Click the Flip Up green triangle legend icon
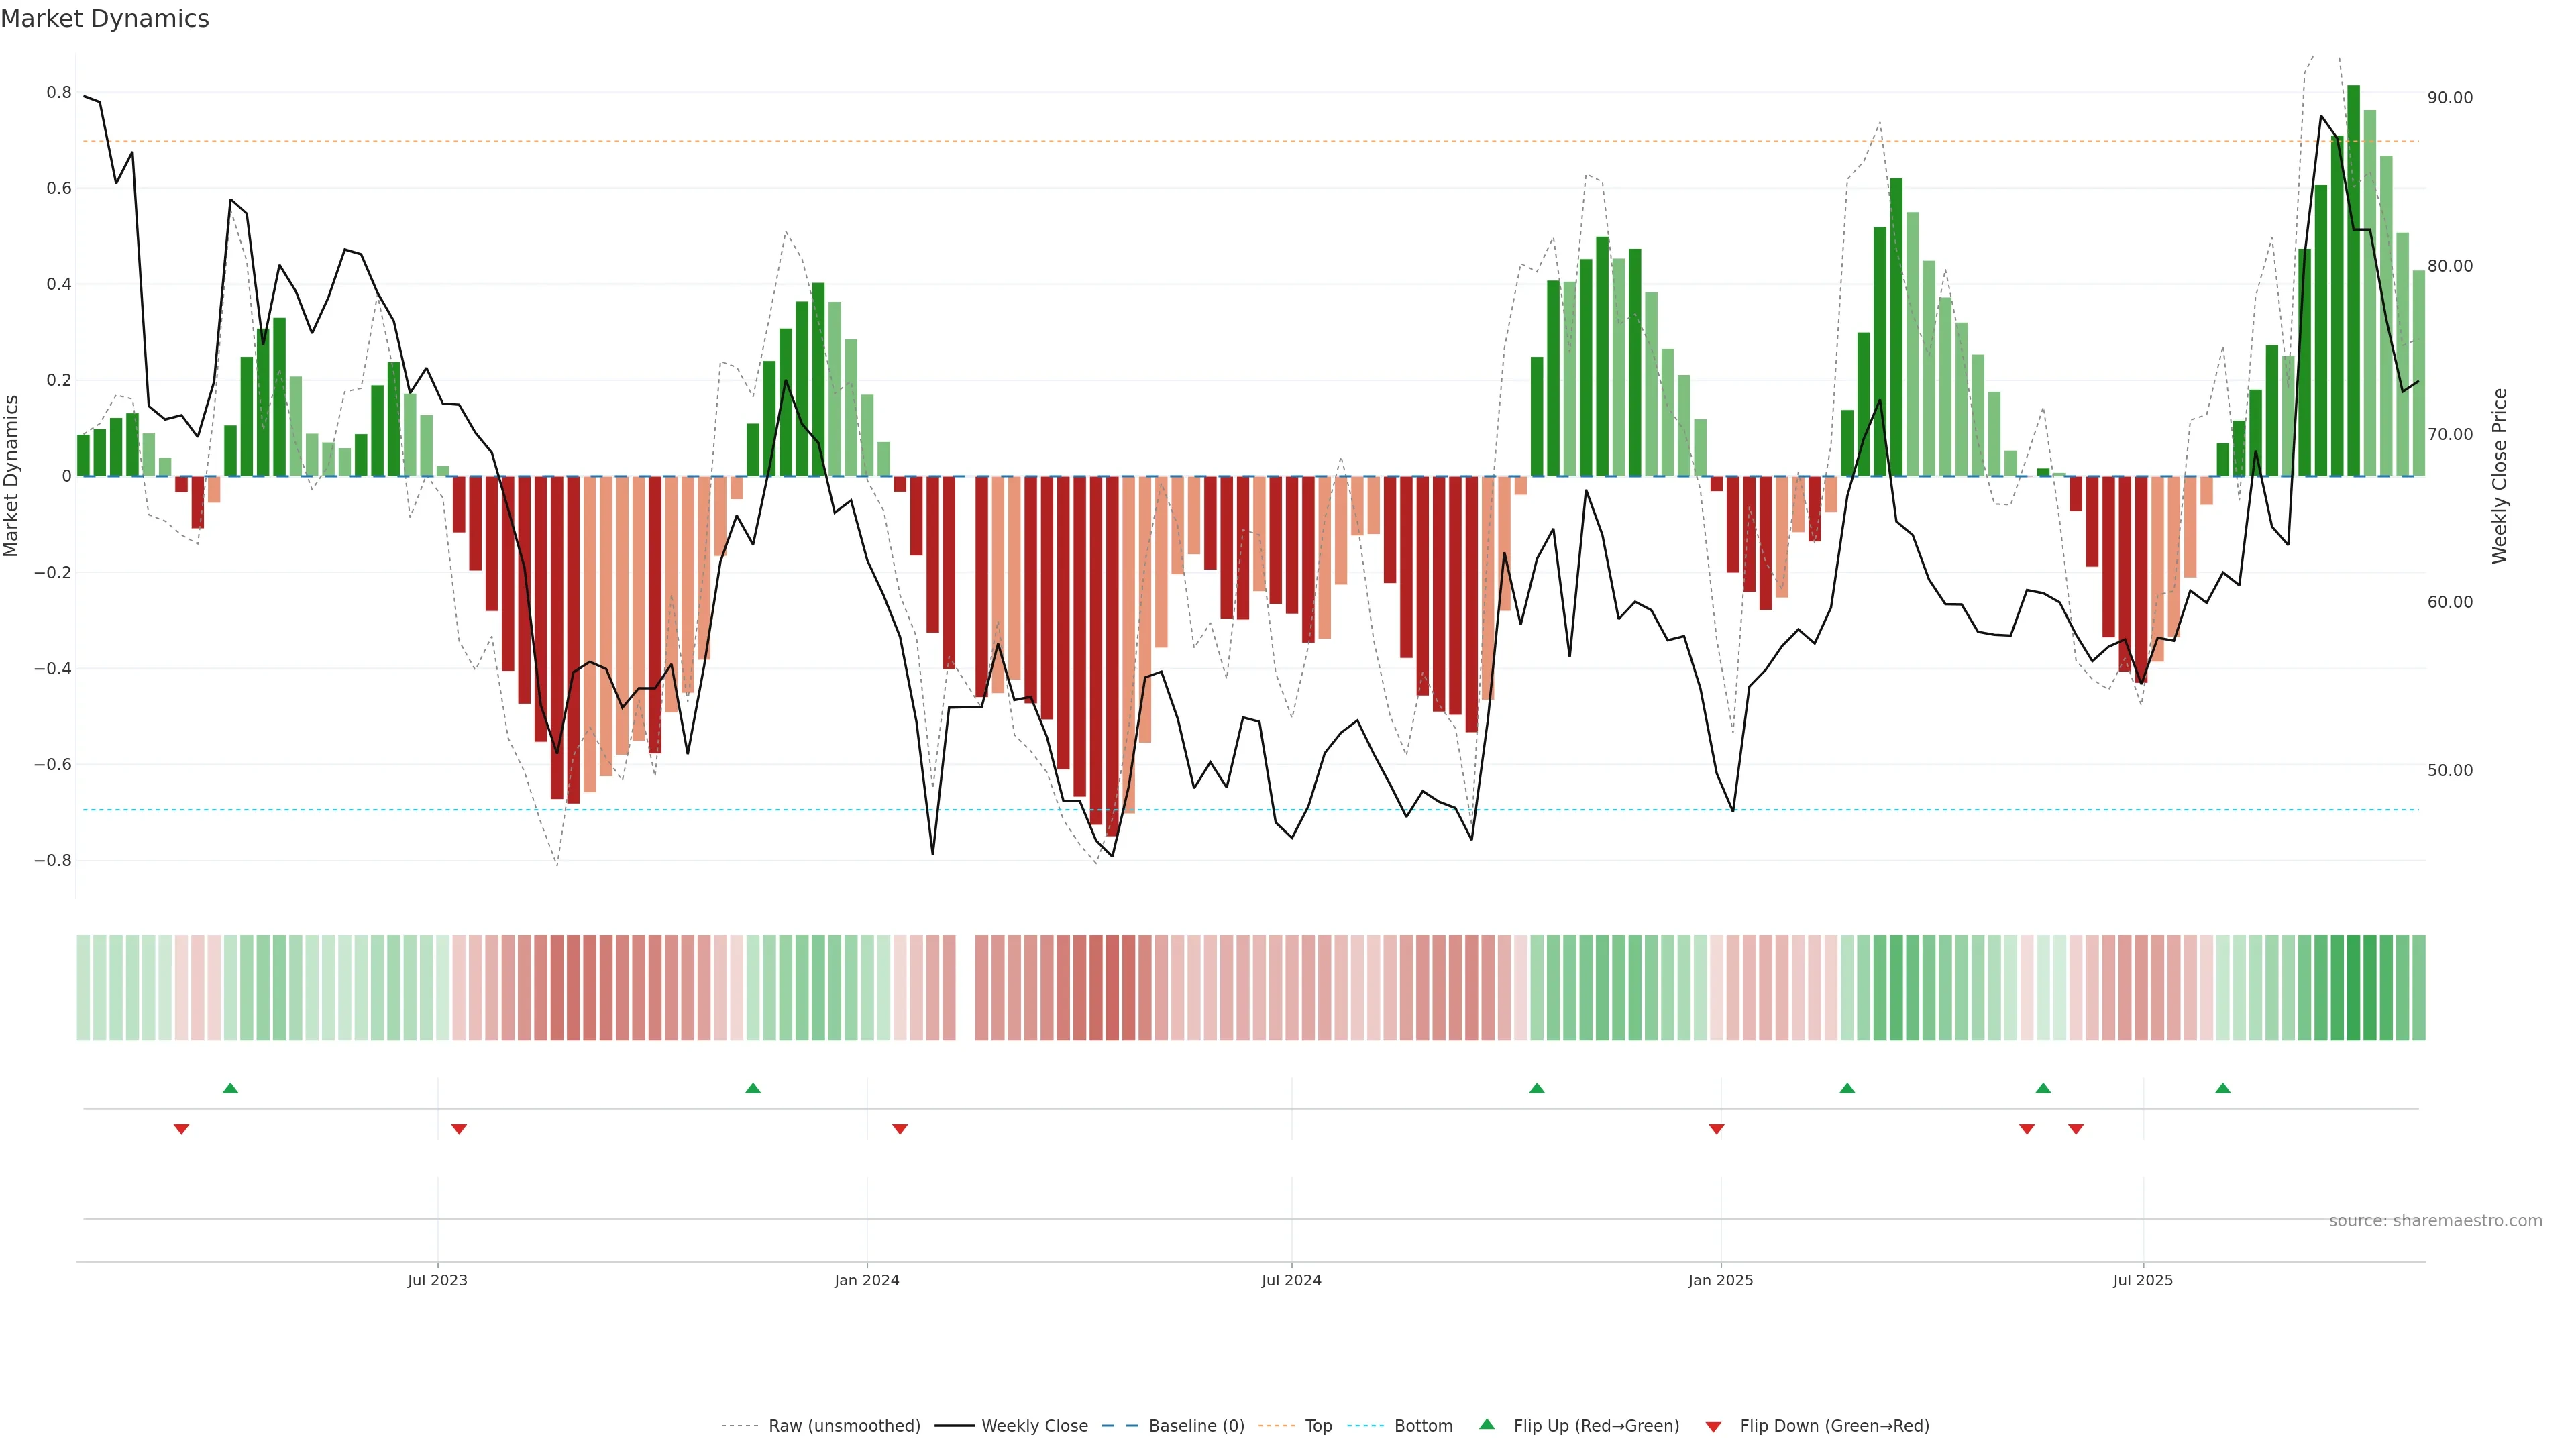The width and height of the screenshot is (2576, 1449). (x=1486, y=1424)
